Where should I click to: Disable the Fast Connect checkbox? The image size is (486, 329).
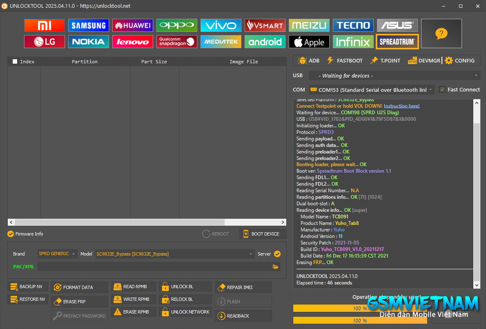(x=442, y=89)
